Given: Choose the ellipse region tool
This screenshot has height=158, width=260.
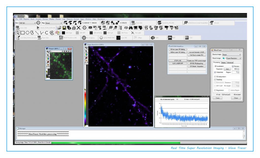Looking at the screenshot, I should point(27,33).
